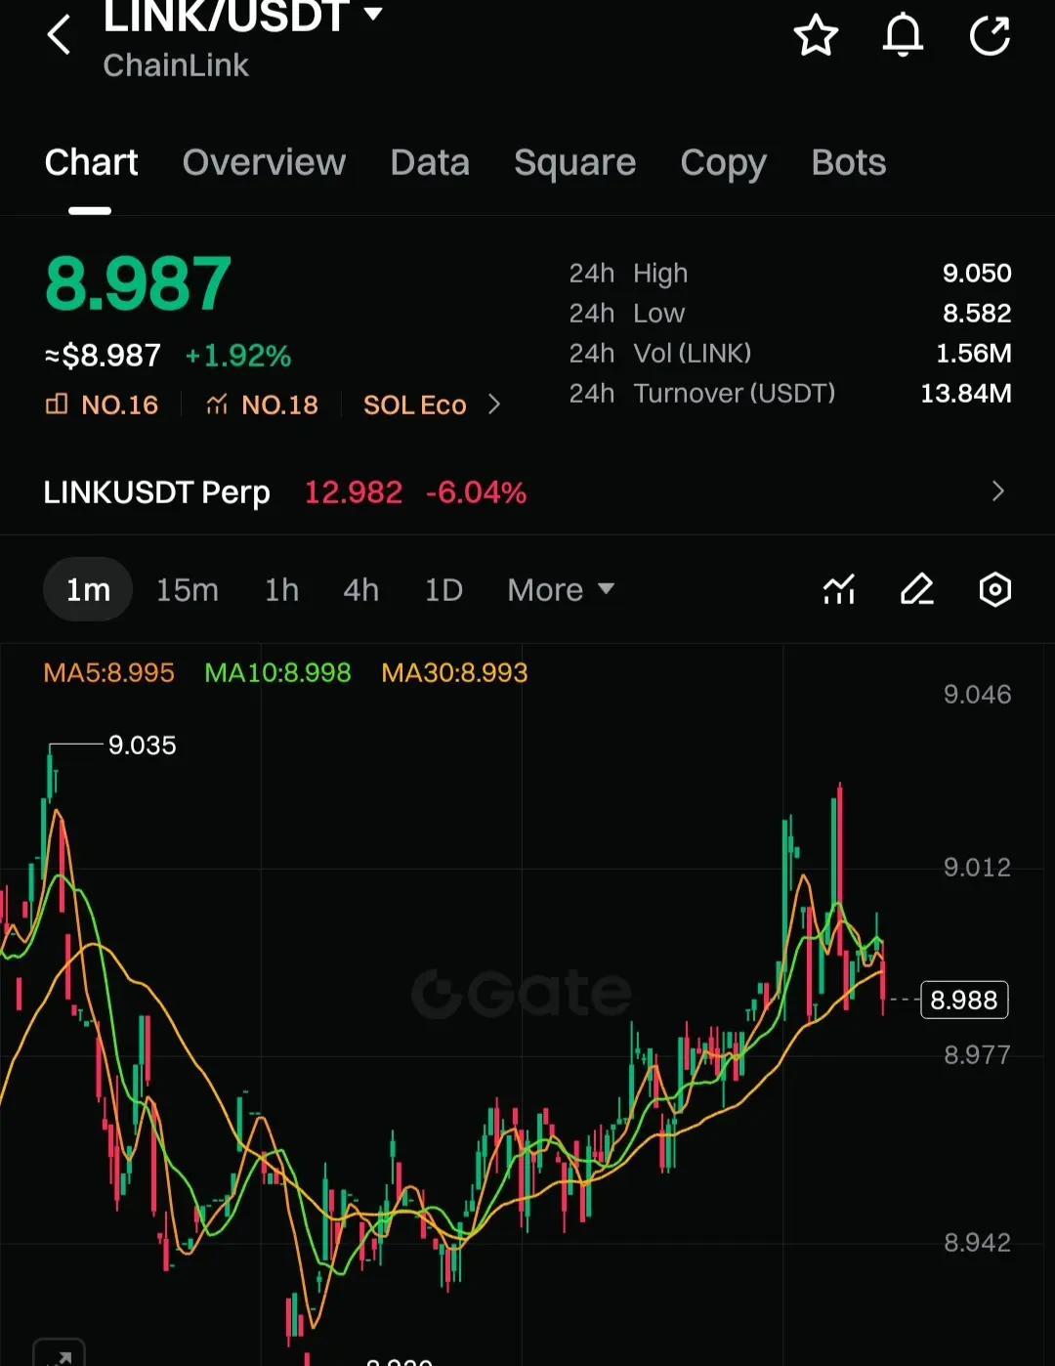Tap the NO.16 ranking label
The image size is (1055, 1366).
click(103, 405)
